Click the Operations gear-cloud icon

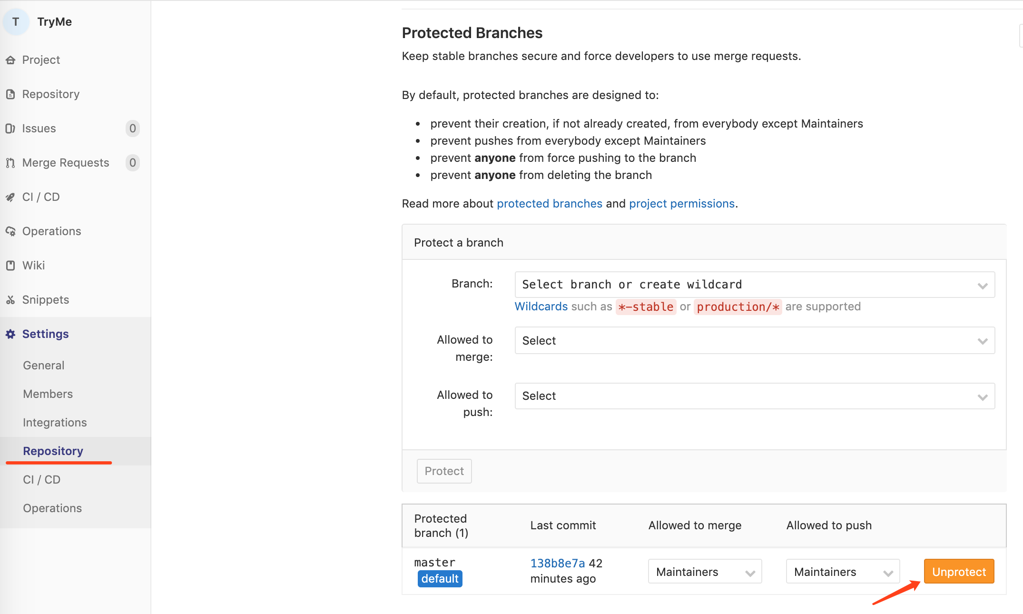coord(11,231)
